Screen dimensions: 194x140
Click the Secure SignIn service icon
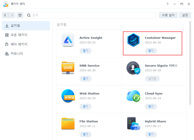point(133,68)
